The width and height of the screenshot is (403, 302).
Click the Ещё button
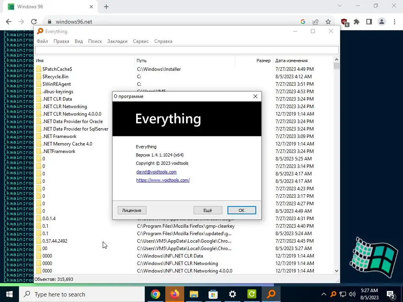click(x=208, y=210)
